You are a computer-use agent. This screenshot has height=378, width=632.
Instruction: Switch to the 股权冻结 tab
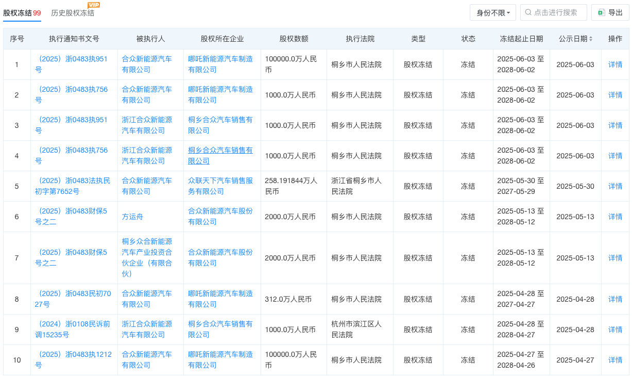(22, 13)
